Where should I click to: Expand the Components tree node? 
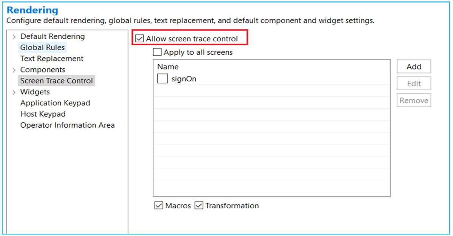click(x=14, y=70)
